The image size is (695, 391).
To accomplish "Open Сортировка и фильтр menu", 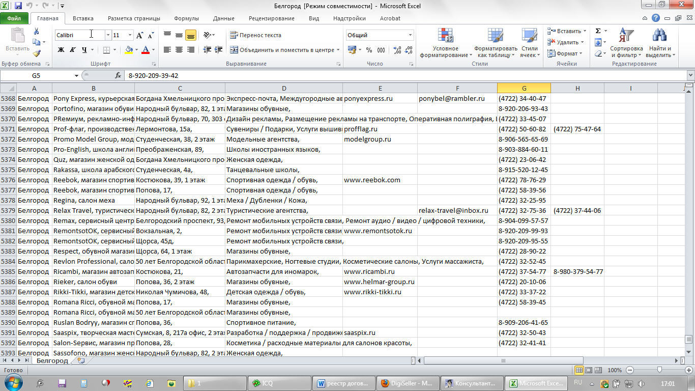I will tap(626, 43).
